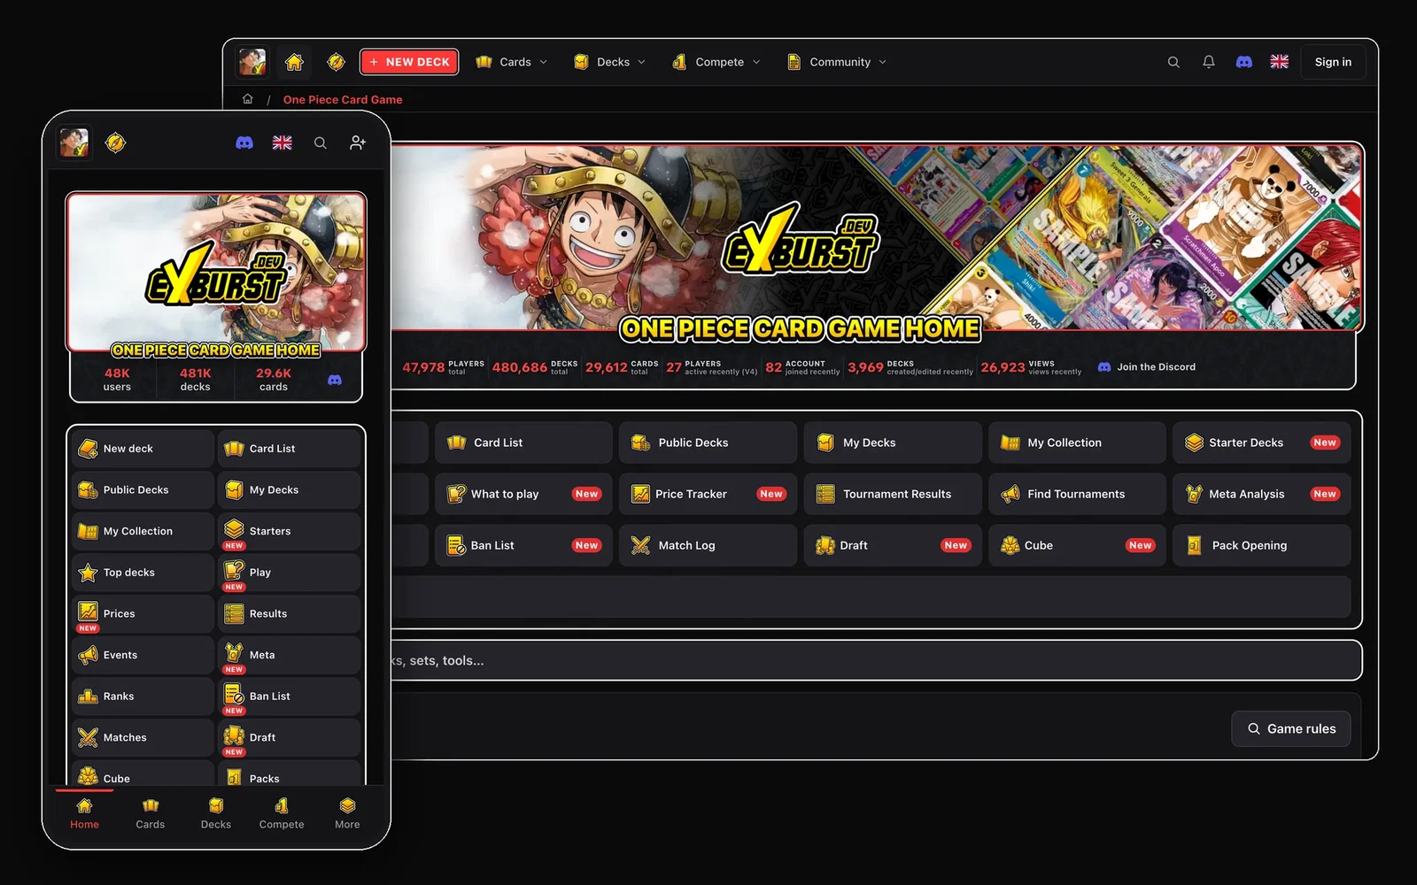Switch language using mobile UK flag
This screenshot has height=885, width=1417.
coord(283,142)
